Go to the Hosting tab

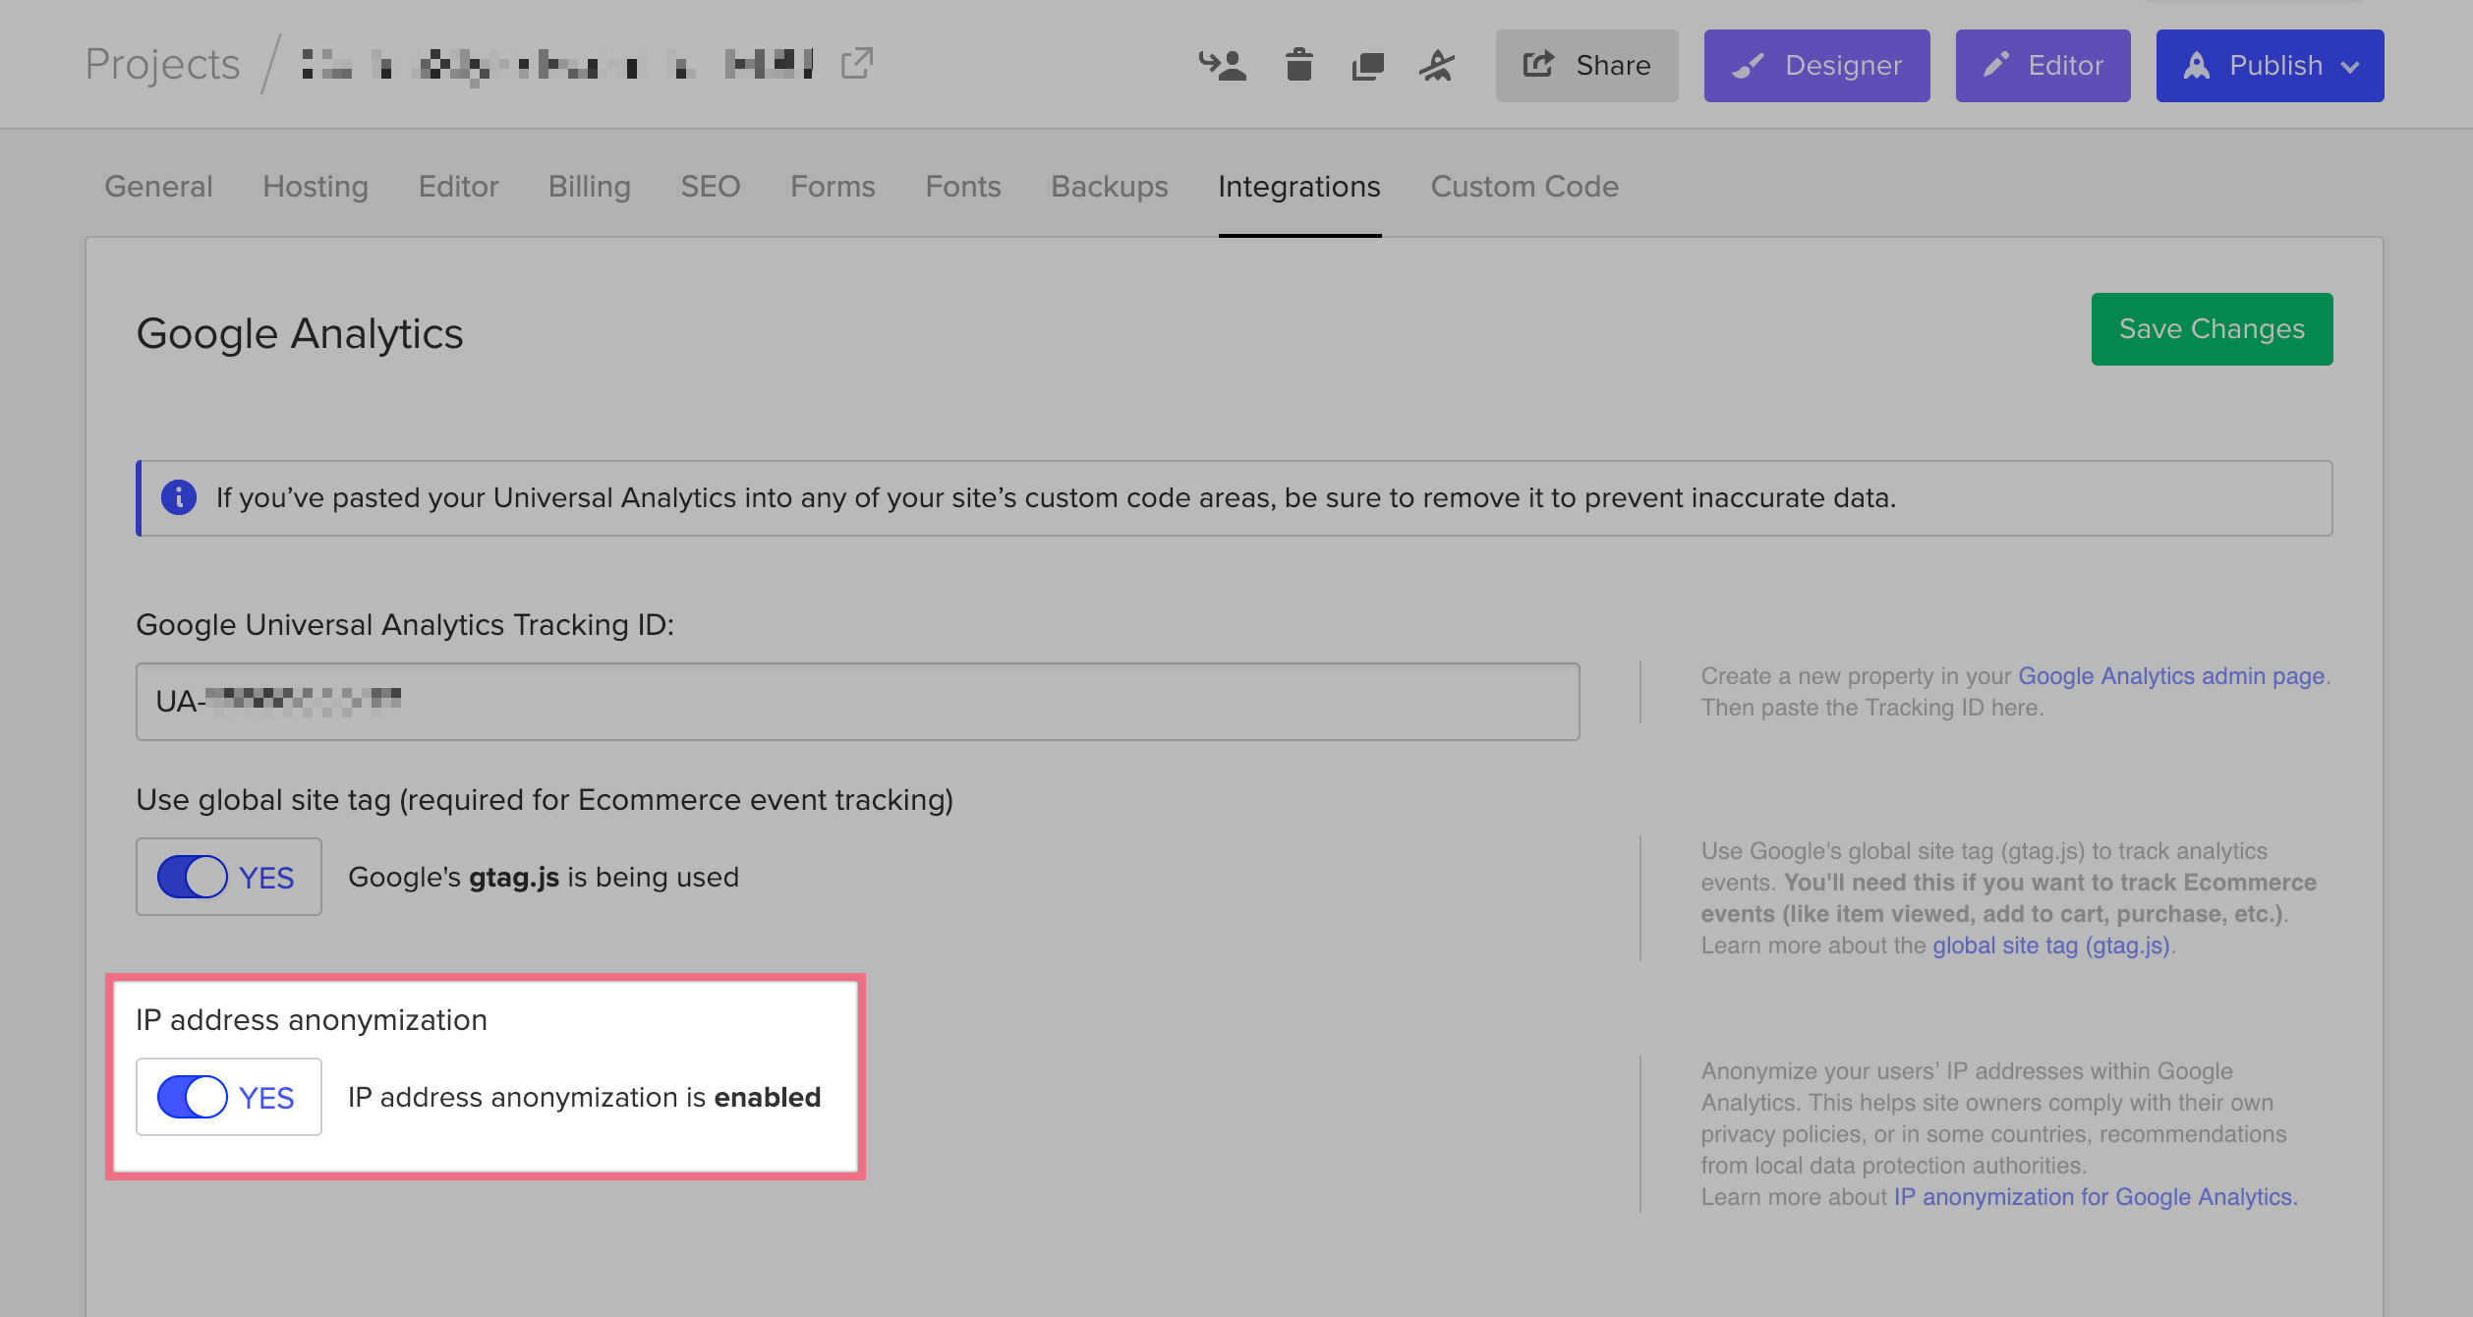315,187
